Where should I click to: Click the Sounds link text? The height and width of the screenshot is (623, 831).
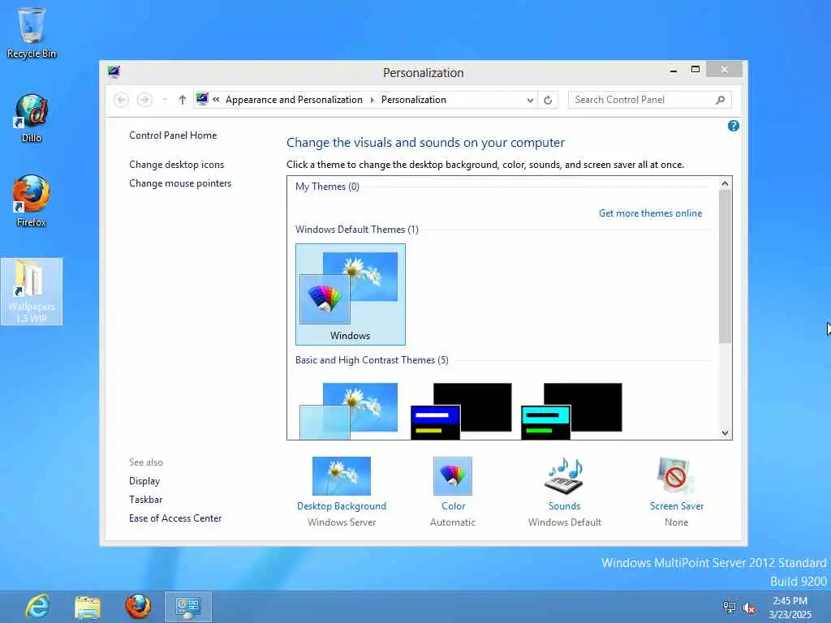(565, 506)
